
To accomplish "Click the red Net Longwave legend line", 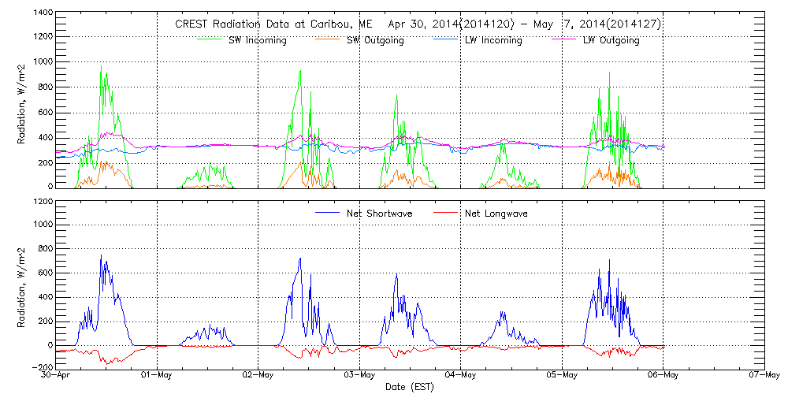I will [444, 213].
